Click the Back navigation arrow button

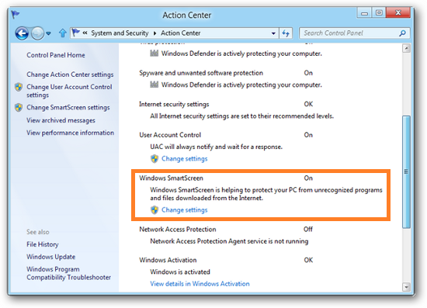22,33
